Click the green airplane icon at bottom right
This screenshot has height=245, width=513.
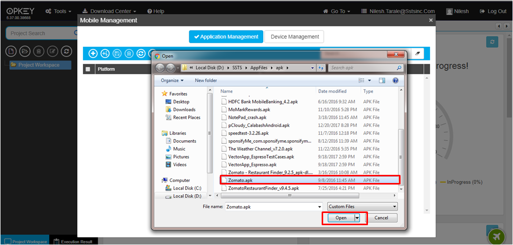[x=497, y=236]
